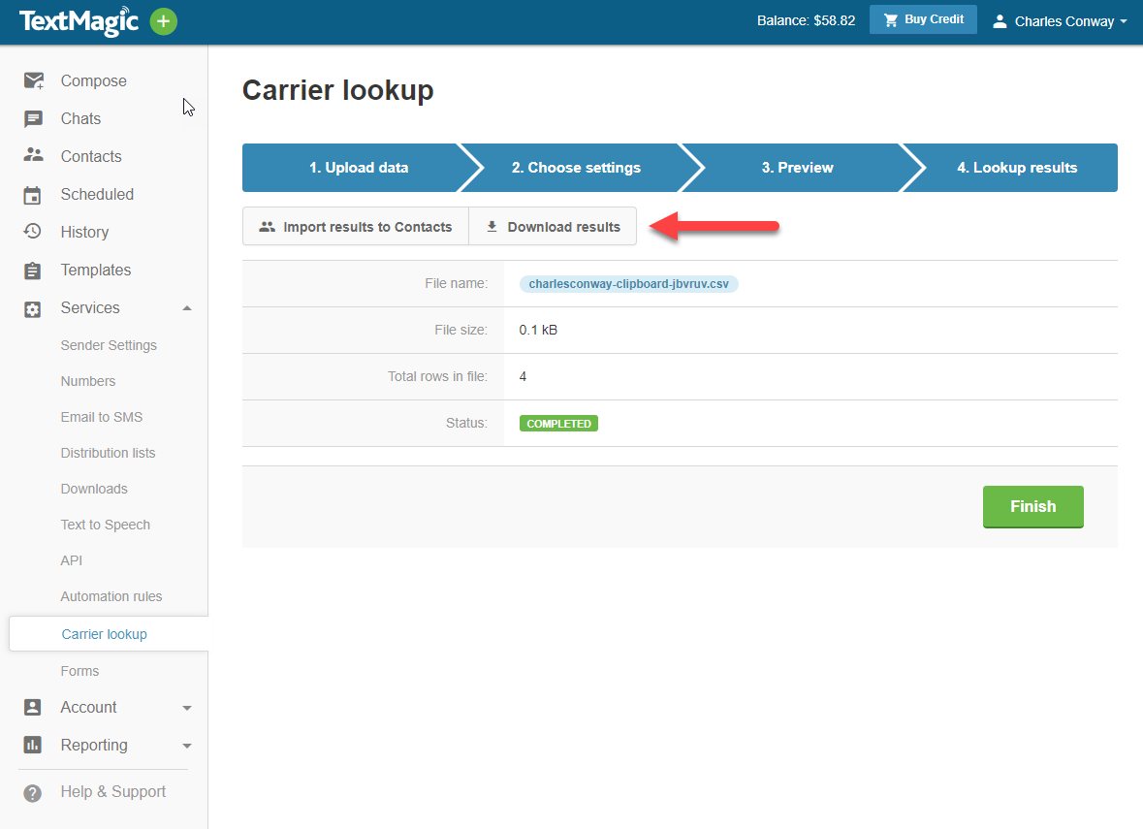Viewport: 1143px width, 829px height.
Task: Click the Reporting bar chart icon
Action: tap(34, 745)
